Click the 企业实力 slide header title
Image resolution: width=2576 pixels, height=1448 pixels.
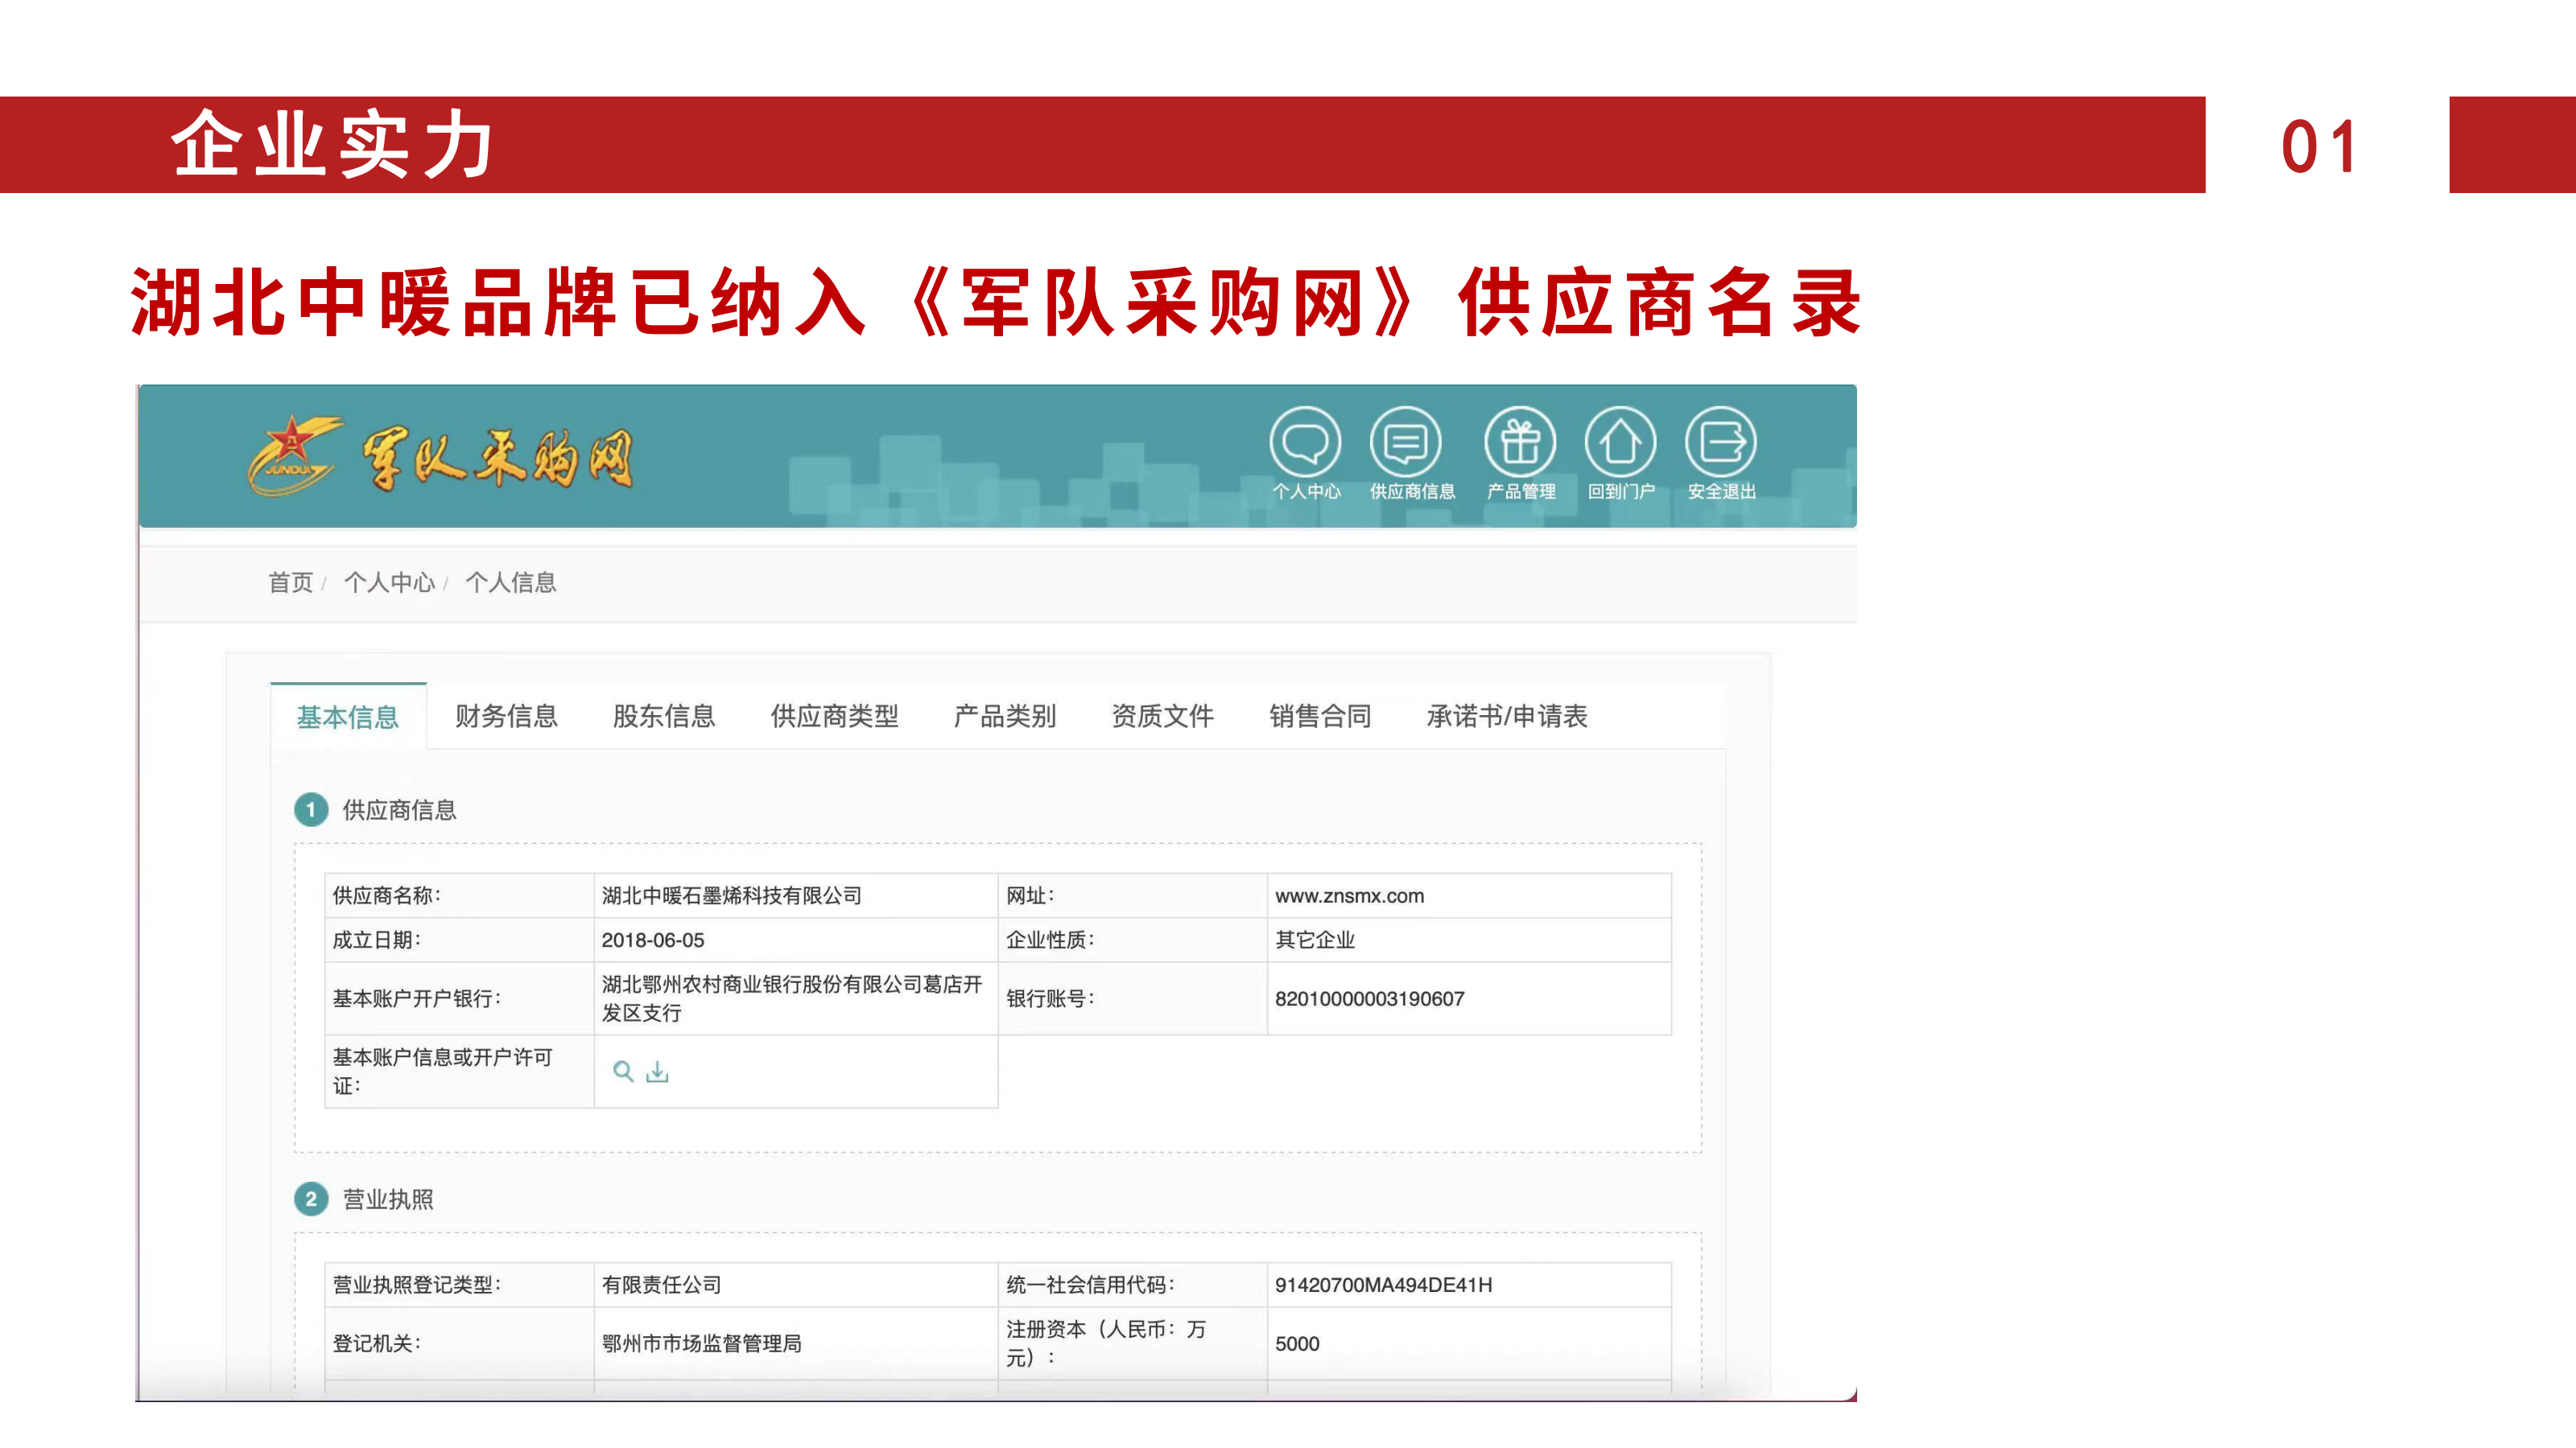click(333, 145)
